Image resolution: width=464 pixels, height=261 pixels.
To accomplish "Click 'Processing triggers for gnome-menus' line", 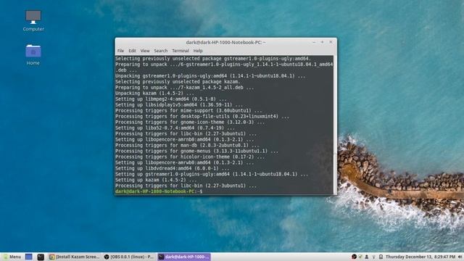I will 196,151.
